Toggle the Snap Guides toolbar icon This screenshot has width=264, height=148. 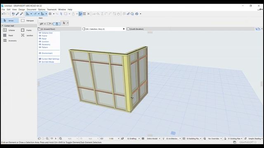point(35,14)
